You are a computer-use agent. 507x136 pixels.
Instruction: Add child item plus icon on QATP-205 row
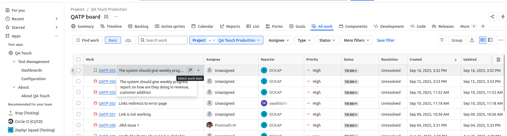coord(199,70)
